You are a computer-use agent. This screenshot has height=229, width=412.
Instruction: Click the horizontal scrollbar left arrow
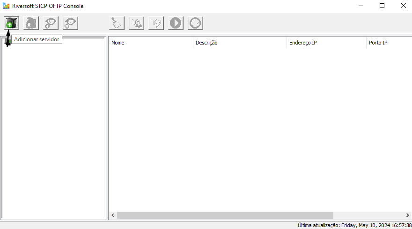(113, 215)
